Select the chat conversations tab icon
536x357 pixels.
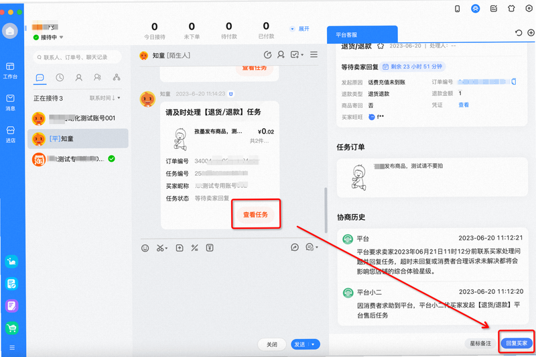pos(40,78)
